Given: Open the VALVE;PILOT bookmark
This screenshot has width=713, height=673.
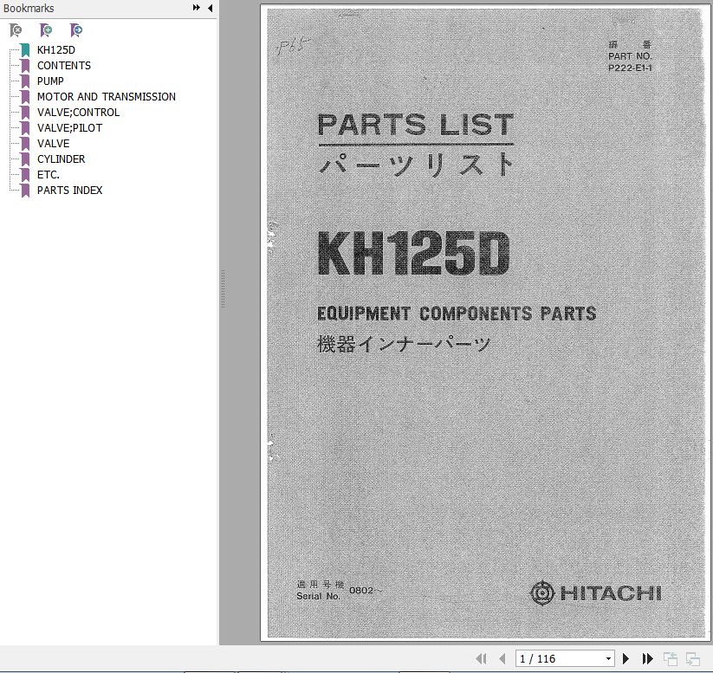Looking at the screenshot, I should [x=69, y=128].
